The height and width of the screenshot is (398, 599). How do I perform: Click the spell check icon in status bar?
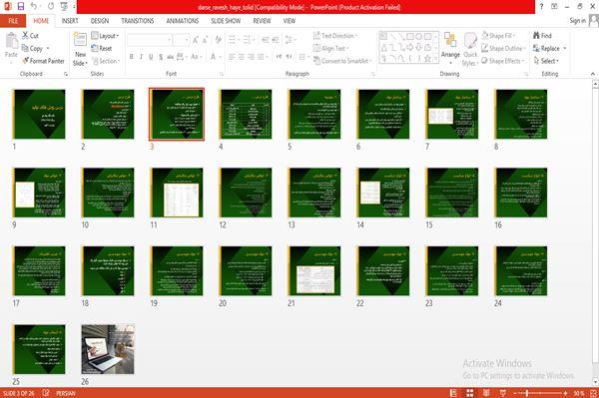[x=46, y=393]
